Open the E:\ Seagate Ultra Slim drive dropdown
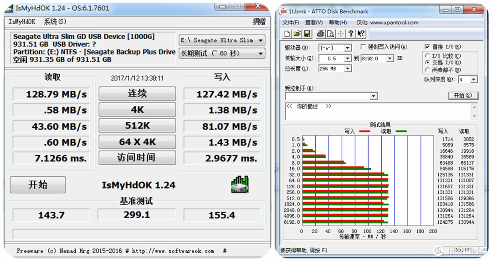 (x=221, y=40)
